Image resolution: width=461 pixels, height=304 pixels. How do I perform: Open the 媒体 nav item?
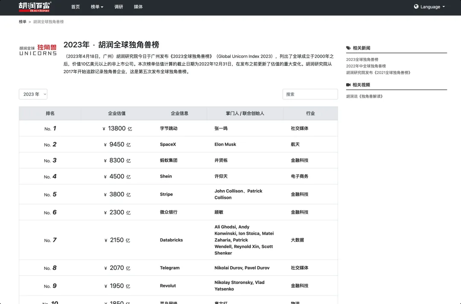[138, 7]
